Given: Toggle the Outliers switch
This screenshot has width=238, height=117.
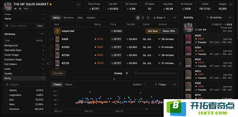Looking at the screenshot, I should pyautogui.click(x=147, y=85).
